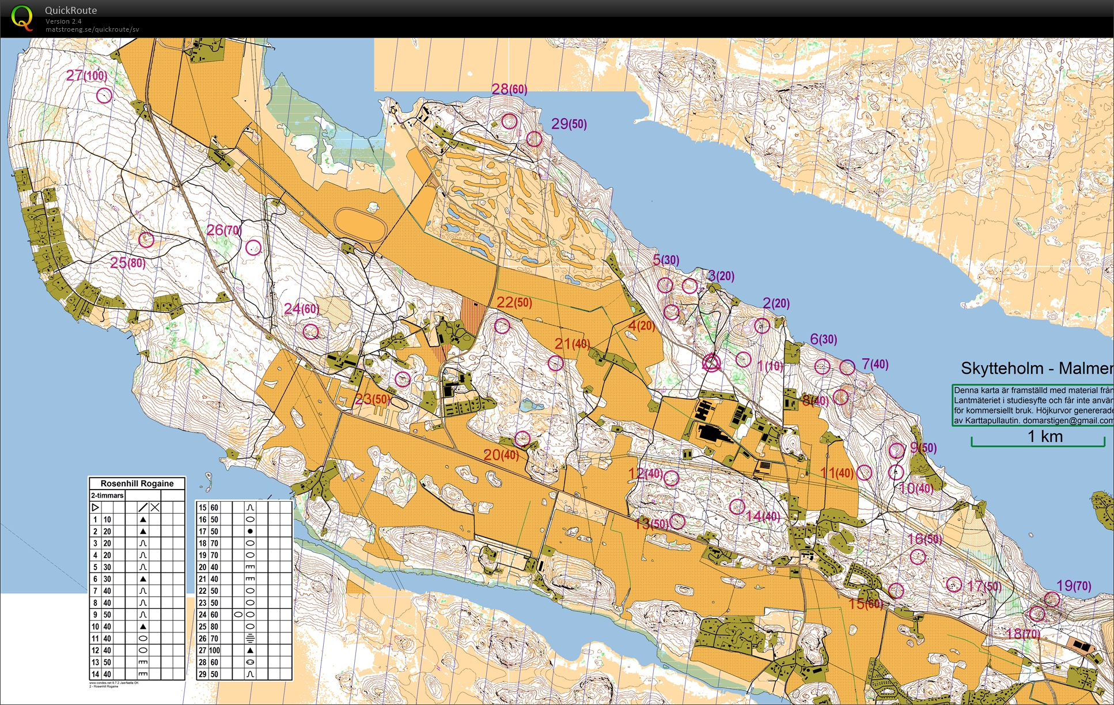The height and width of the screenshot is (705, 1114).
Task: Click the Version 2.4 text
Action: coord(63,21)
